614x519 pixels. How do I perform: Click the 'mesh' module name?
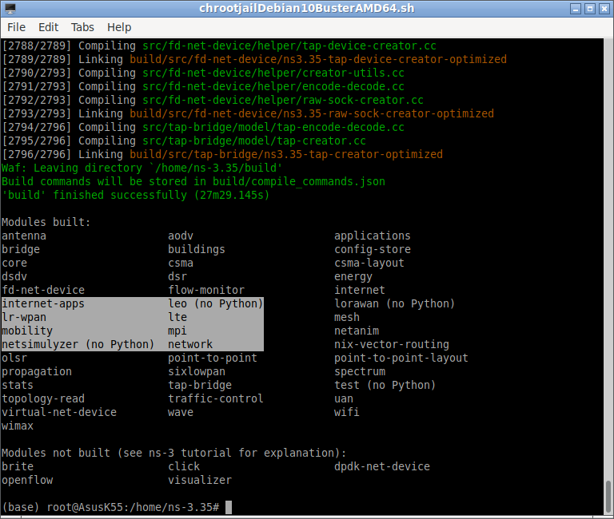point(347,317)
